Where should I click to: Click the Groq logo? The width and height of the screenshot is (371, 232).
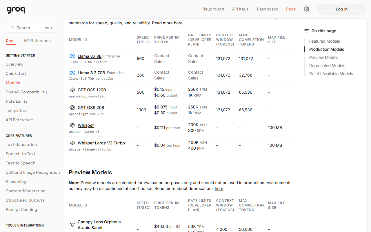[x=16, y=10]
